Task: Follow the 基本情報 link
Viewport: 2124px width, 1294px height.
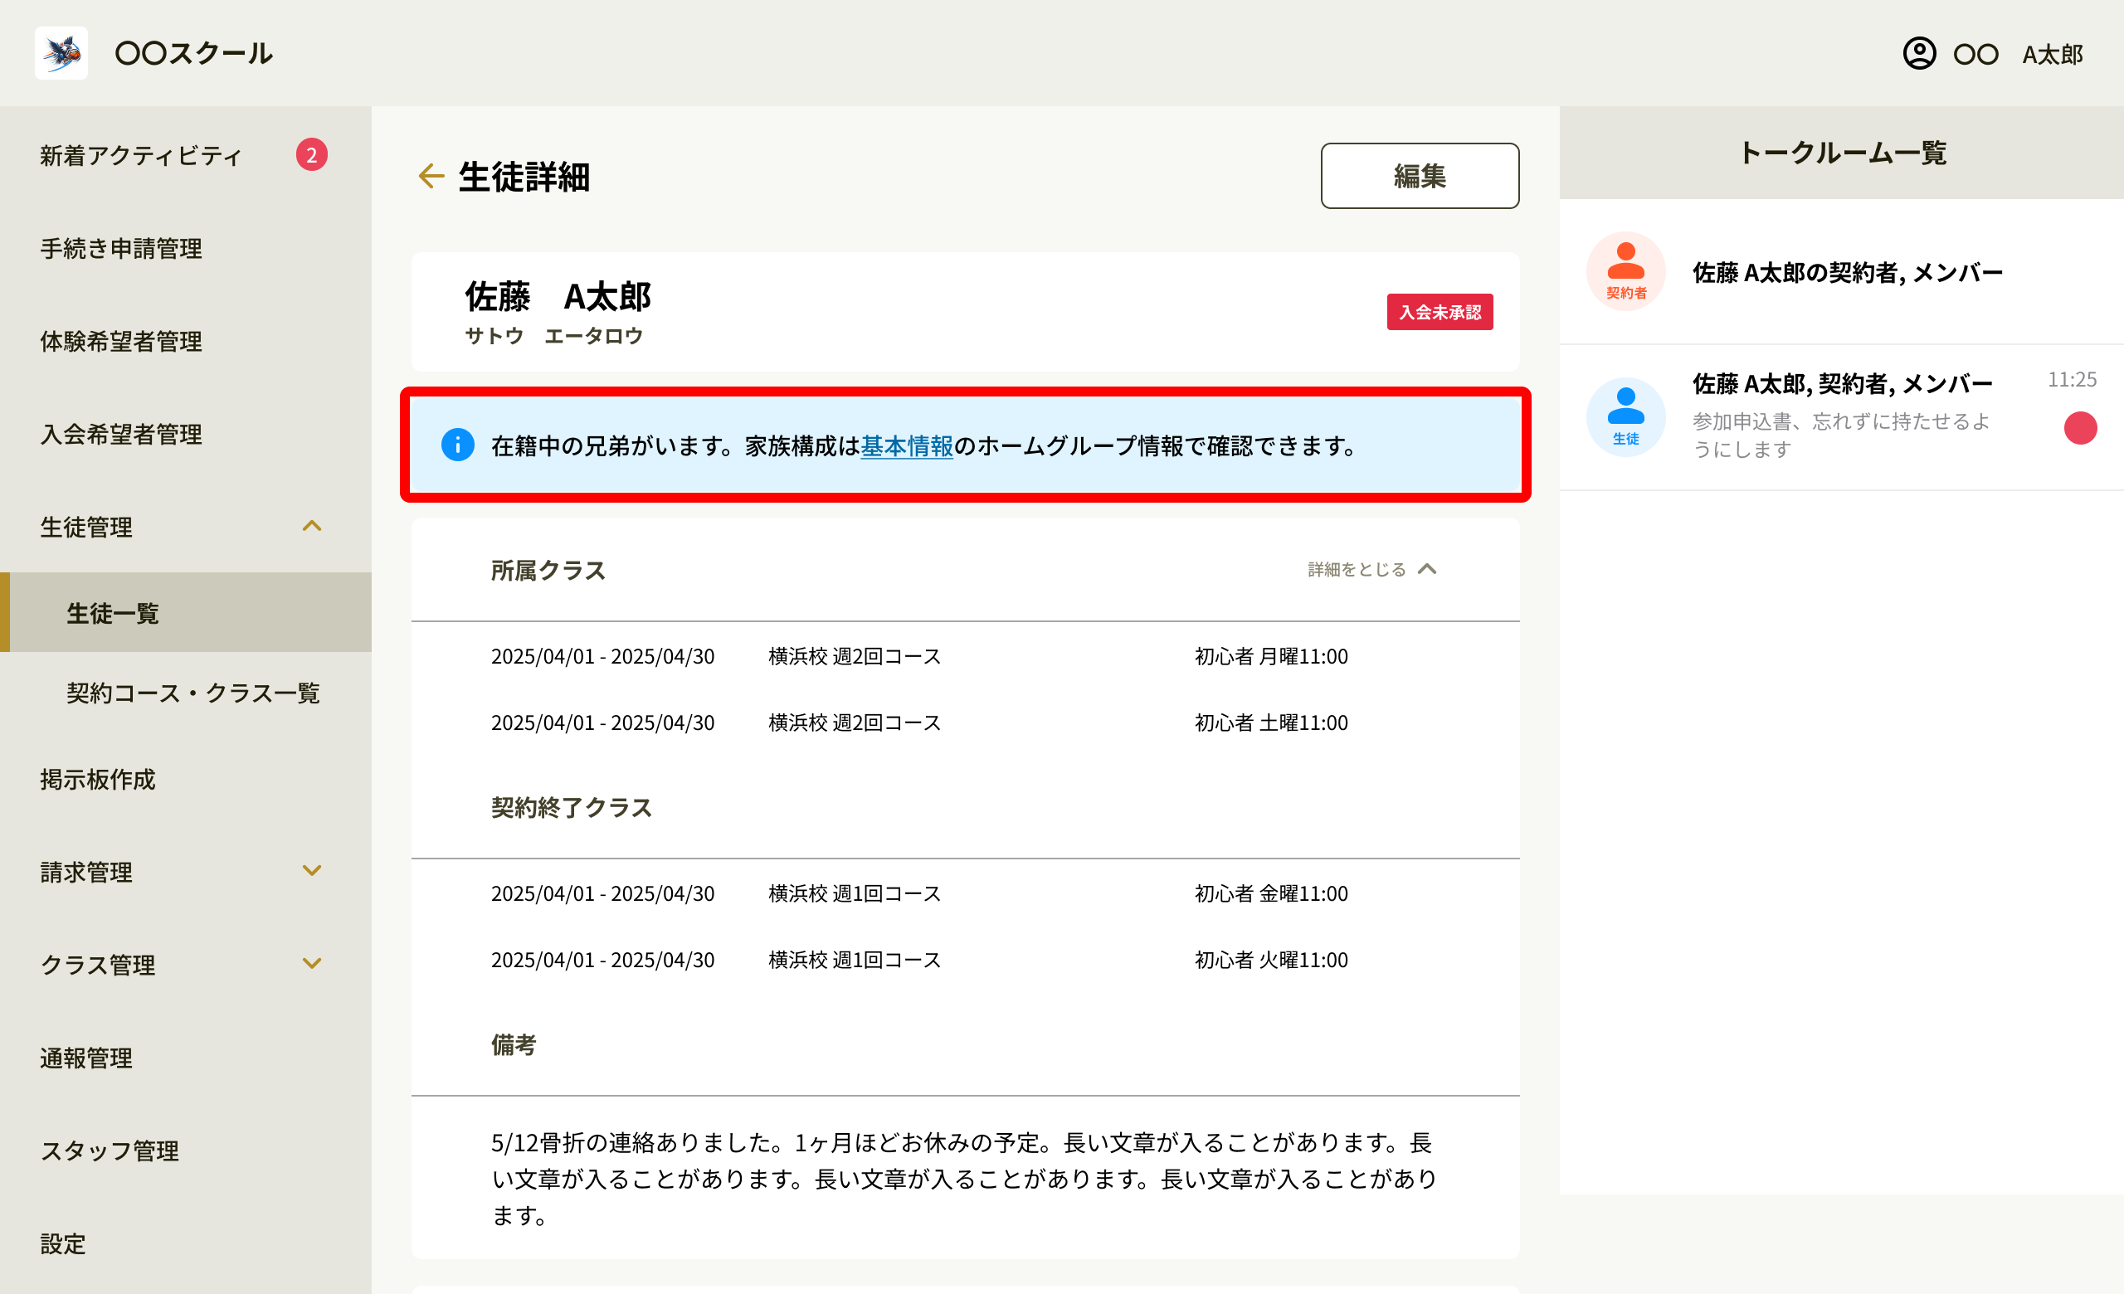Action: coord(907,445)
